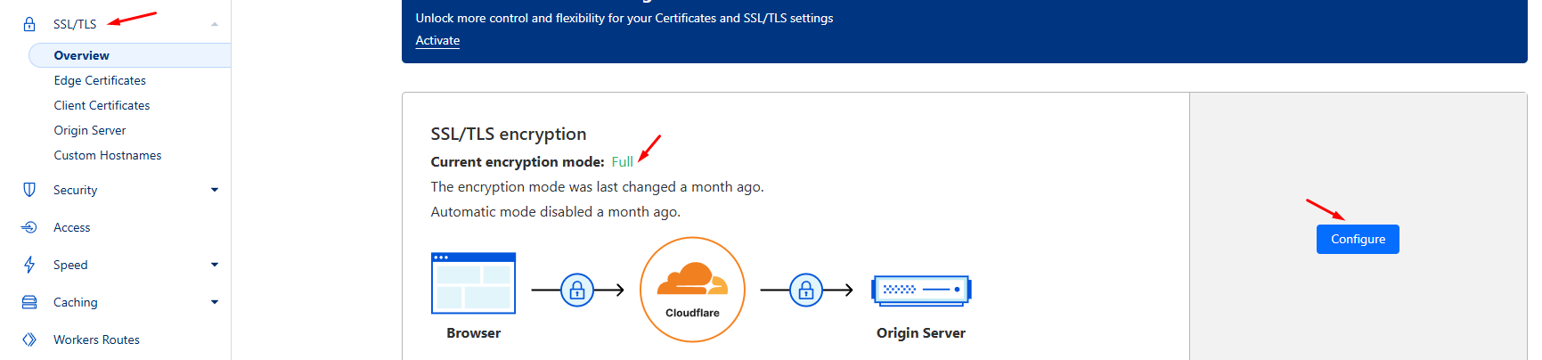This screenshot has height=360, width=1542.
Task: Click the lock icon between Cloudflare and Origin Server
Action: (806, 290)
